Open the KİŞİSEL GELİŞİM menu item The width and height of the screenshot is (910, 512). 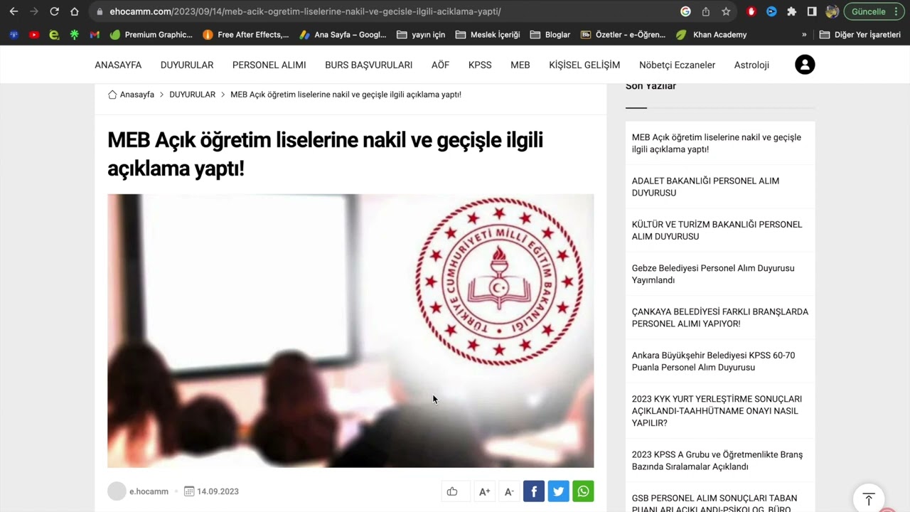click(x=584, y=65)
